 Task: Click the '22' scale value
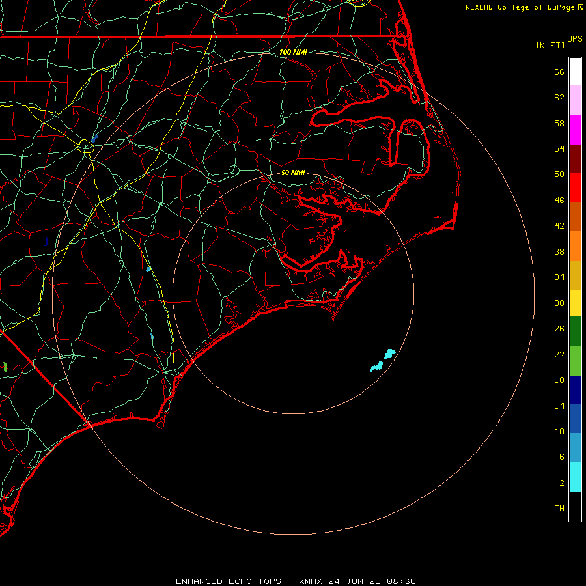tap(559, 355)
